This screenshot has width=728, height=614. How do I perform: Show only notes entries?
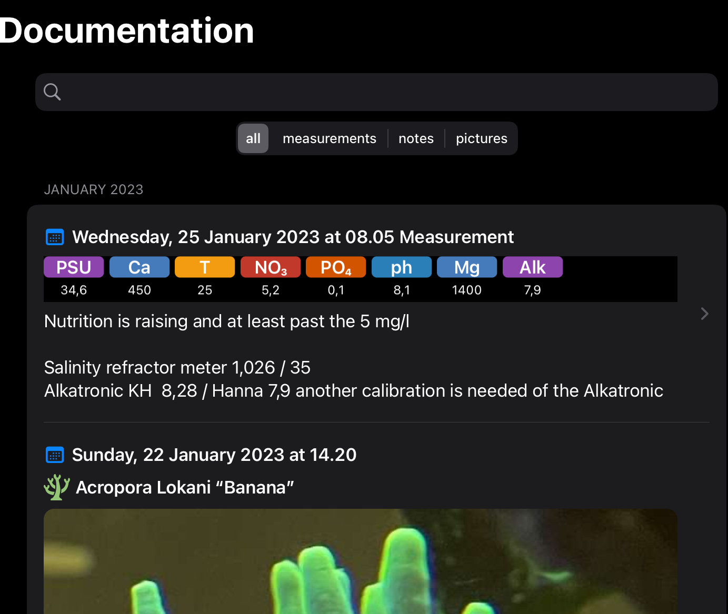coord(416,138)
